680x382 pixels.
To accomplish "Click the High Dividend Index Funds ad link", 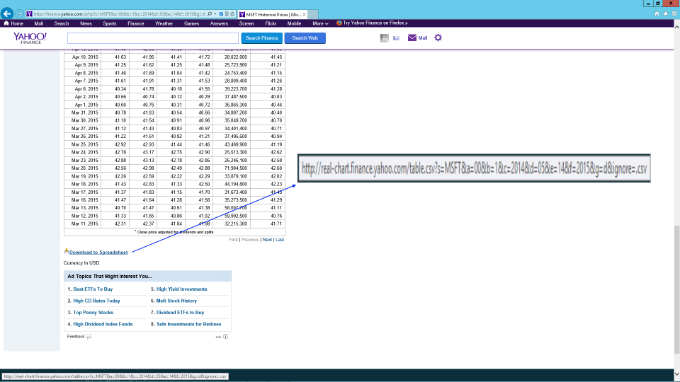I will click(103, 324).
